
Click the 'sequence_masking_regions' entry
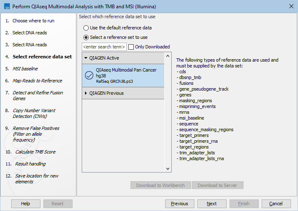point(206,129)
